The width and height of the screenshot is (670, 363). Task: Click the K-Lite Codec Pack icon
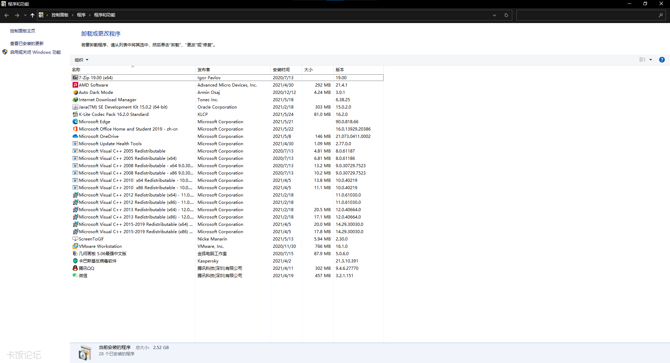click(x=75, y=114)
